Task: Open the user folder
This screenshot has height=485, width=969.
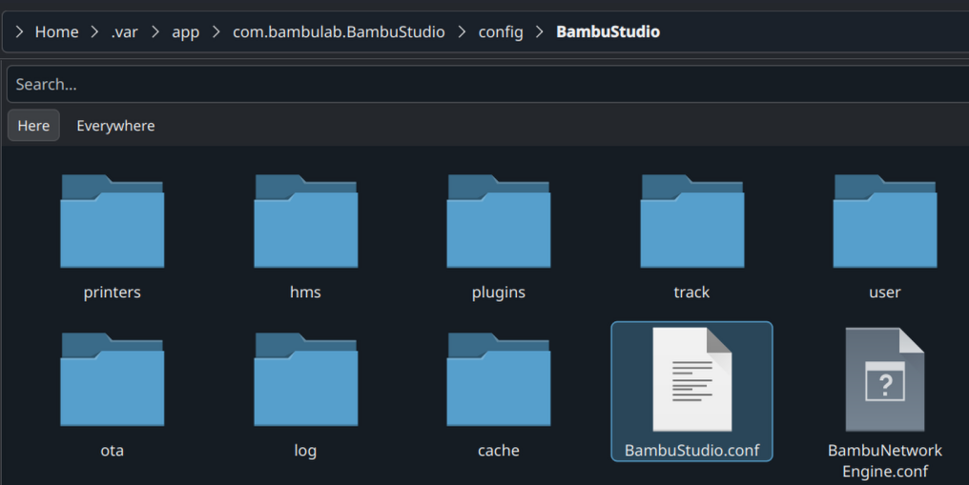Action: (x=885, y=221)
